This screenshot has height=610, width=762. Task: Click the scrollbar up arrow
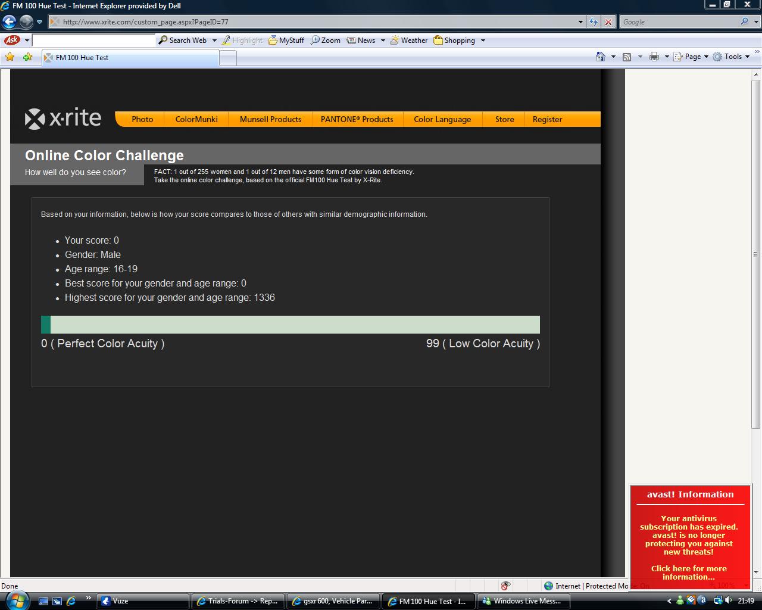(x=756, y=74)
